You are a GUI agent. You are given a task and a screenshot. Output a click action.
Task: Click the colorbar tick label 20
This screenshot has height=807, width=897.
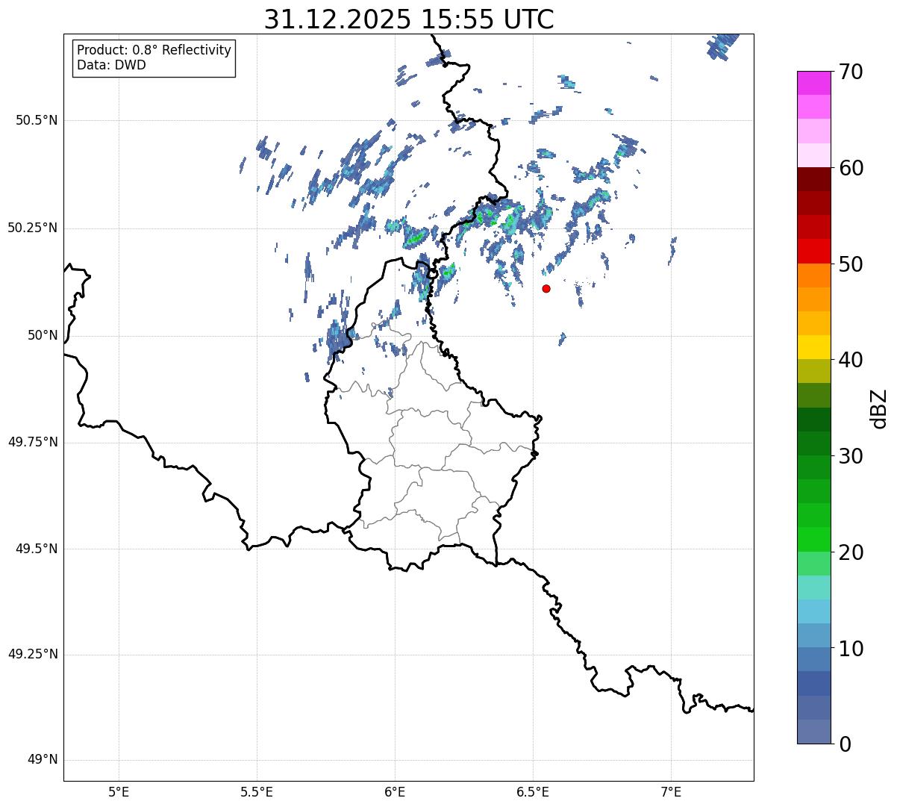(850, 552)
